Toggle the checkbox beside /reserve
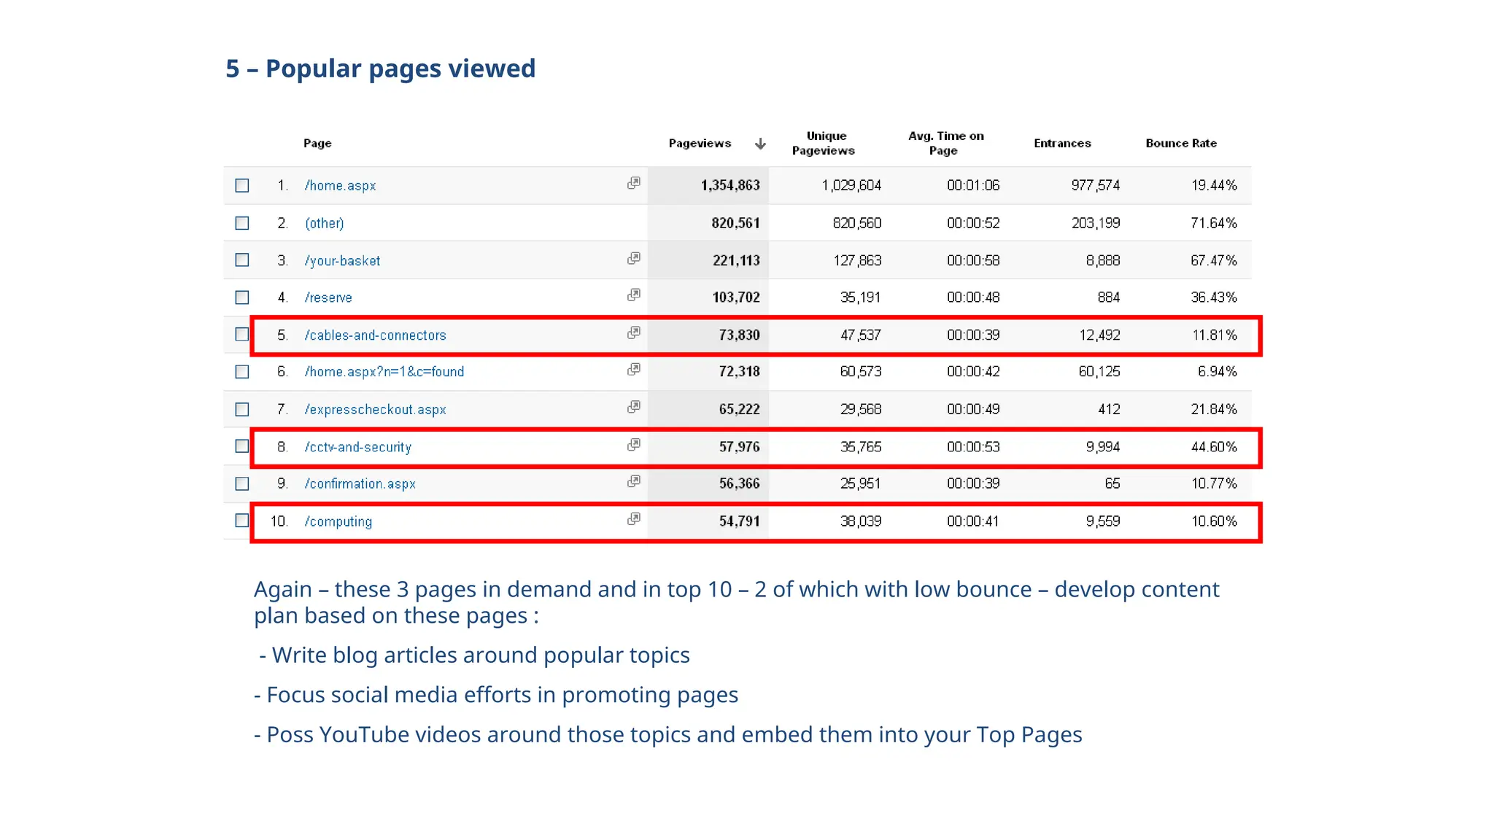Viewport: 1494px width, 840px height. point(242,297)
